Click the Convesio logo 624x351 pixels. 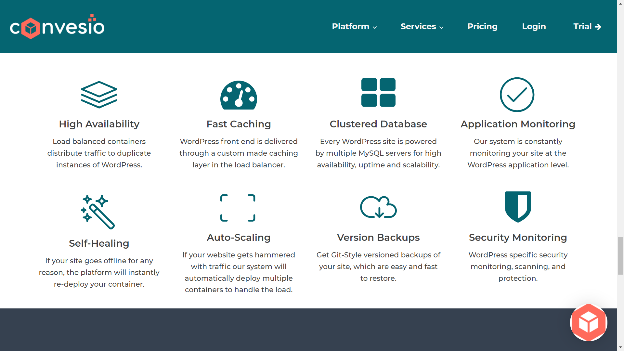57,26
